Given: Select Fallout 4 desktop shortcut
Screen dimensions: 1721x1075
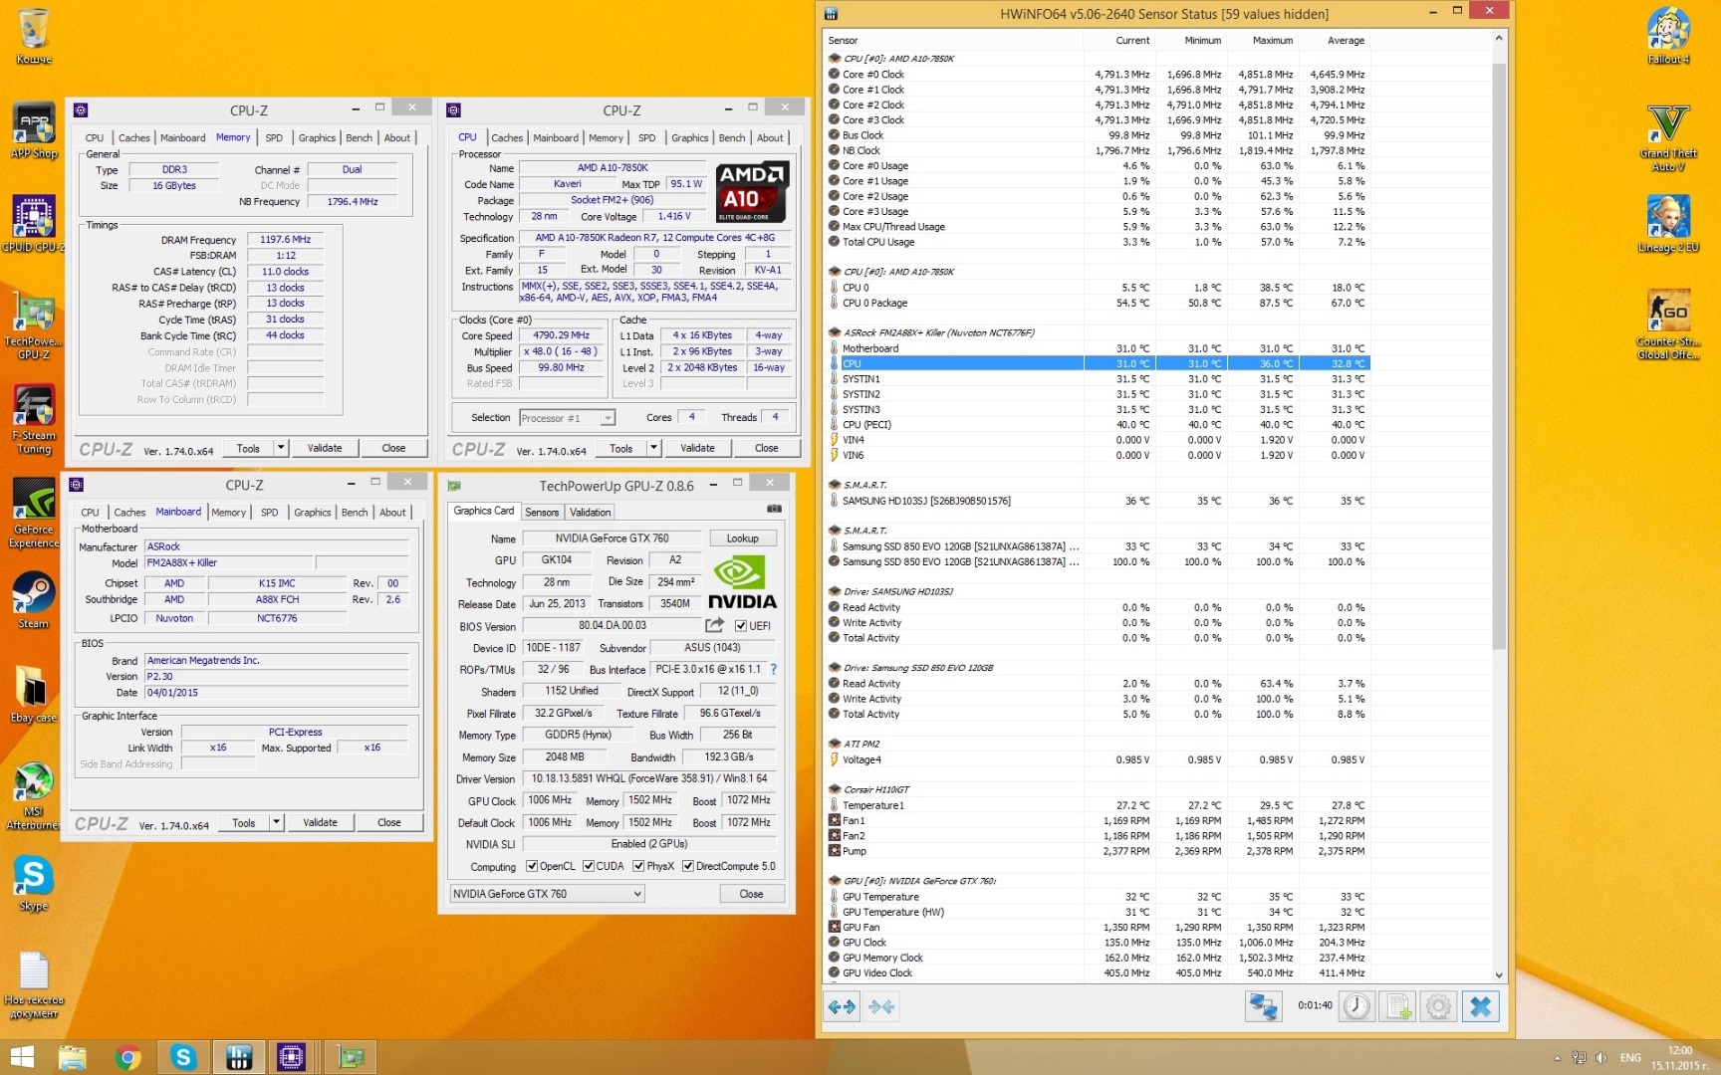Looking at the screenshot, I should [1668, 36].
